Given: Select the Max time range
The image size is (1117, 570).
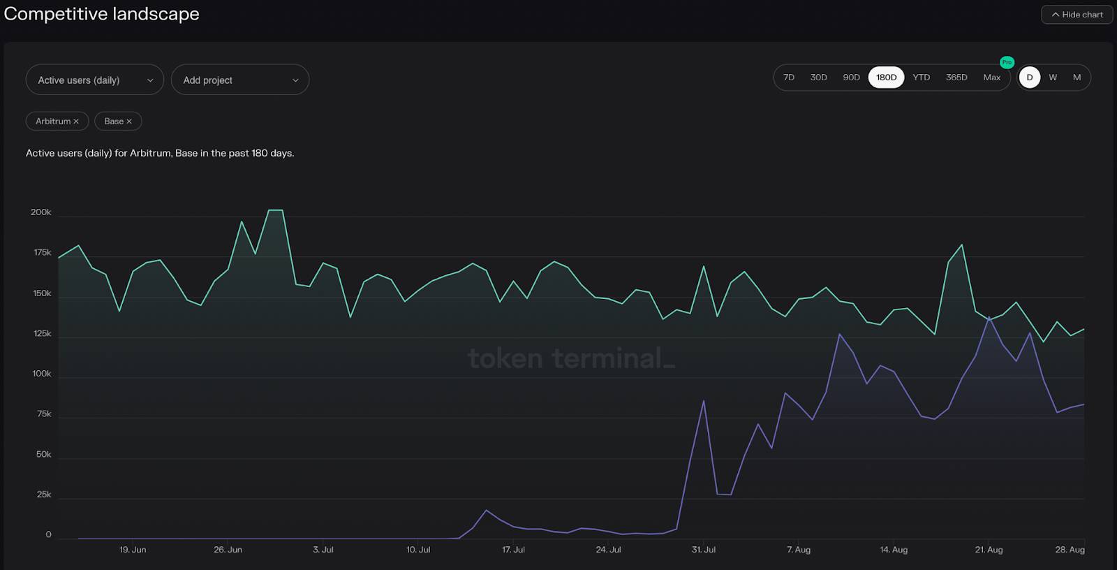Looking at the screenshot, I should pyautogui.click(x=992, y=78).
